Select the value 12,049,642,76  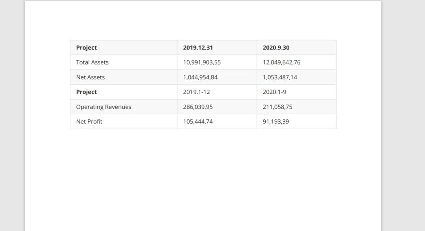click(281, 62)
